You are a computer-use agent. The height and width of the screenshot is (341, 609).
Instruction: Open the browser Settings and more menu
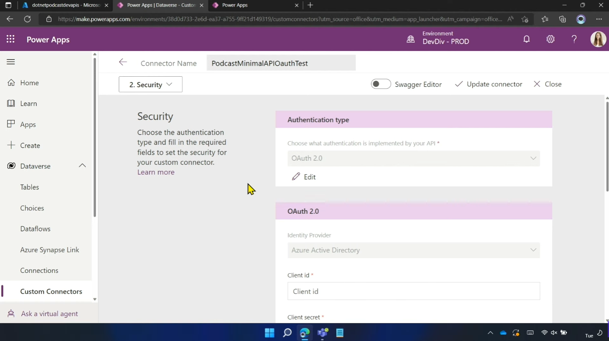pyautogui.click(x=599, y=19)
